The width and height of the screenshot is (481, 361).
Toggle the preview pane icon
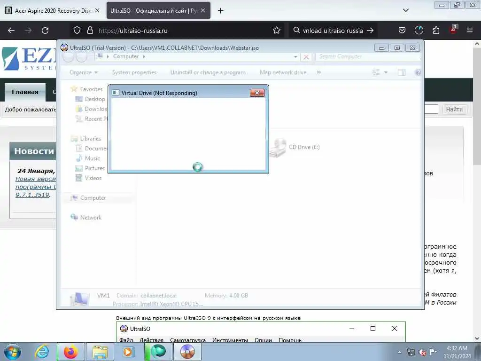[x=402, y=72]
